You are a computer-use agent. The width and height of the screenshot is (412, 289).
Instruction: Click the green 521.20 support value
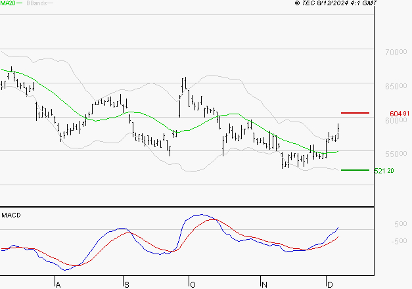pyautogui.click(x=384, y=171)
